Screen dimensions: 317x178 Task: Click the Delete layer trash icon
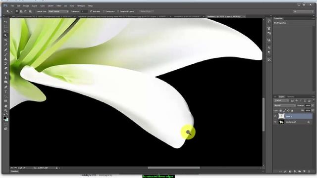(309, 172)
